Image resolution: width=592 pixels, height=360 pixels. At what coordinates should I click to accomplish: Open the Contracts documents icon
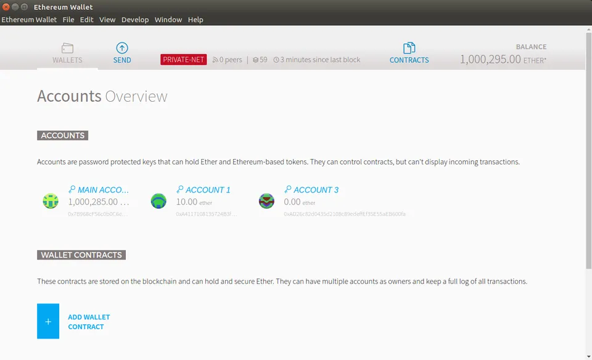409,48
